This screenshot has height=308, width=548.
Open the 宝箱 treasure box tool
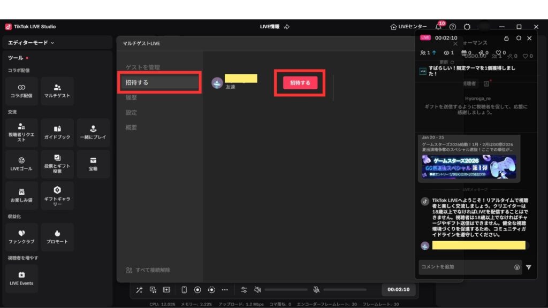[93, 164]
